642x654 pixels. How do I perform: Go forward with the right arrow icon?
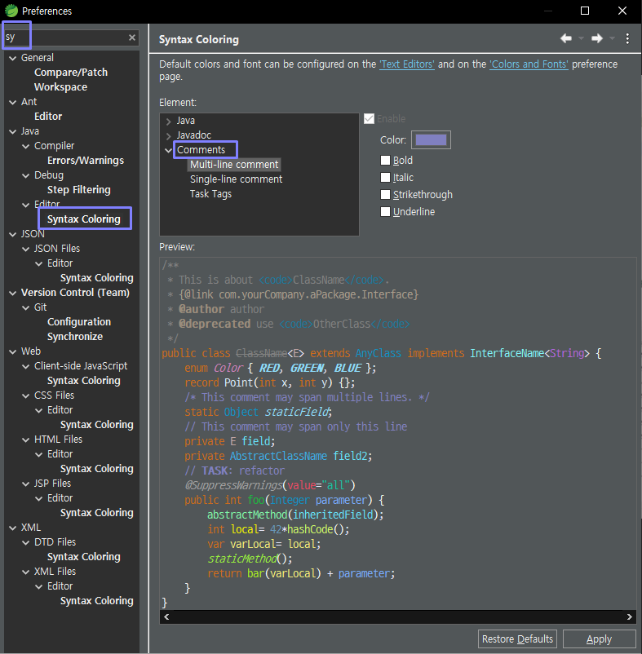pos(597,39)
